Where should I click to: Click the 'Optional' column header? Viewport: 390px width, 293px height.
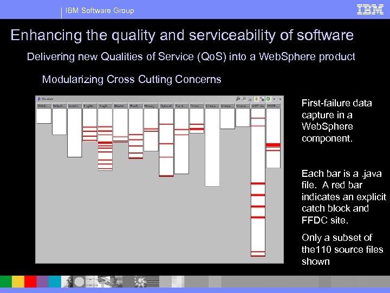pos(166,106)
